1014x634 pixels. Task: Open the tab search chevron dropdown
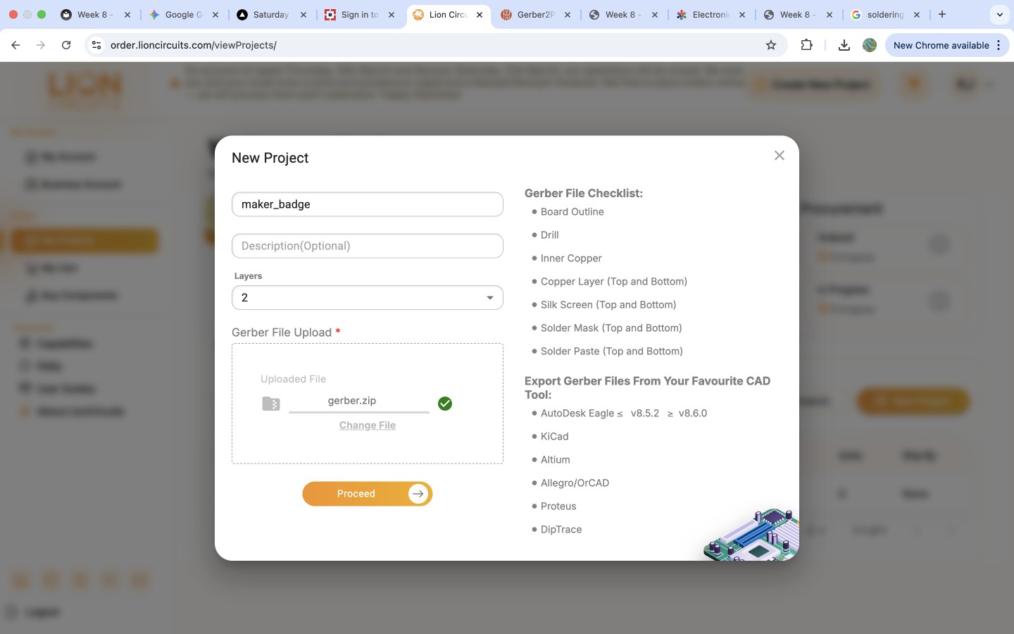point(999,14)
